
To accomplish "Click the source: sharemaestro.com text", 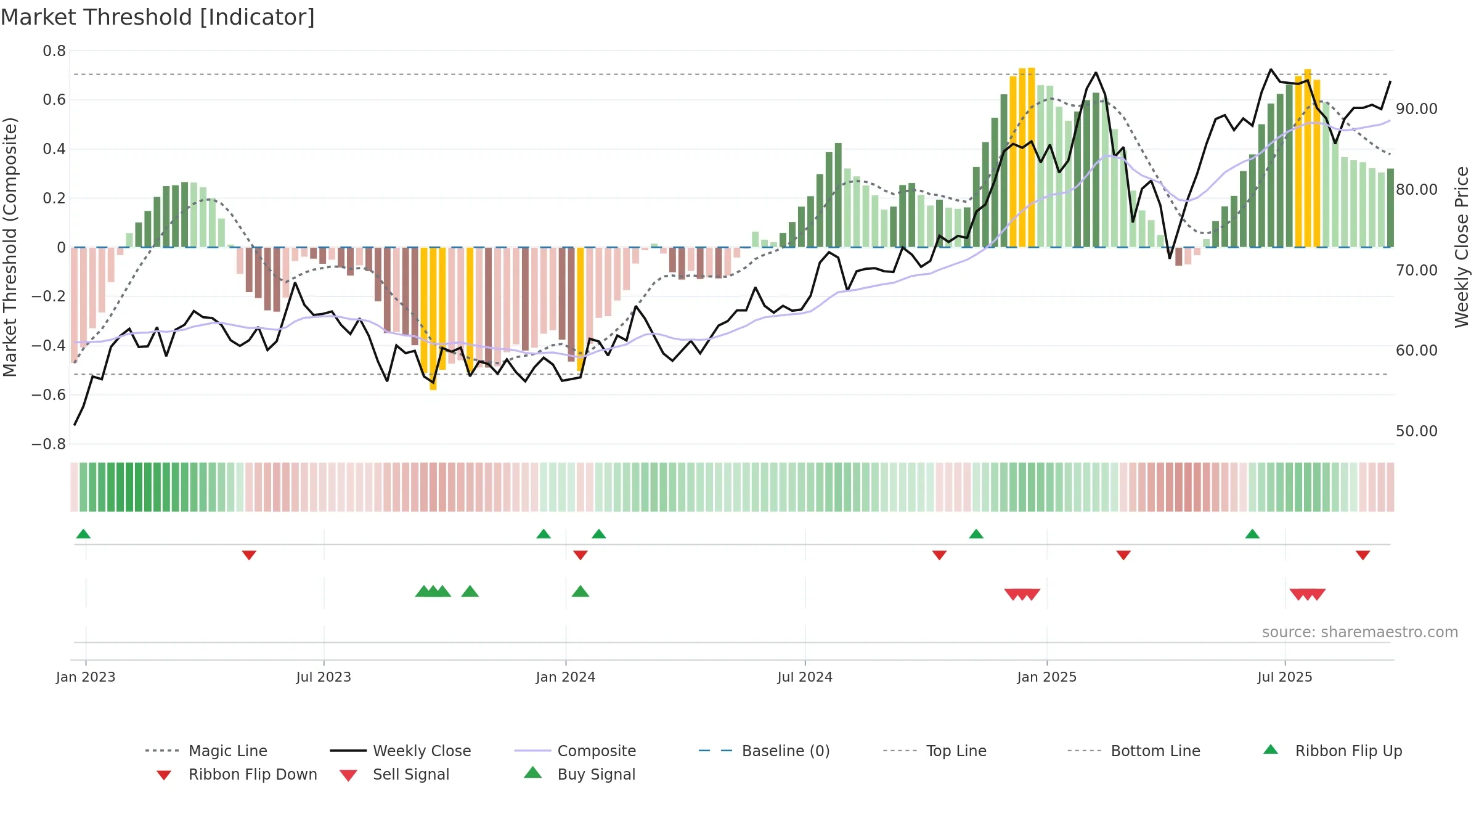I will click(1360, 632).
